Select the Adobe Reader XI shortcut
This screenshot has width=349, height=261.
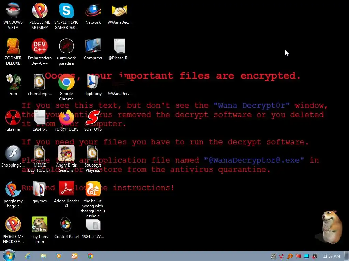click(x=66, y=195)
